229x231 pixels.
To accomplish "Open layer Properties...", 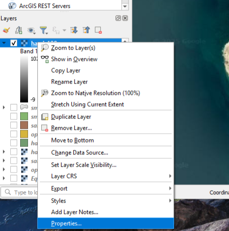I will click(x=106, y=223).
